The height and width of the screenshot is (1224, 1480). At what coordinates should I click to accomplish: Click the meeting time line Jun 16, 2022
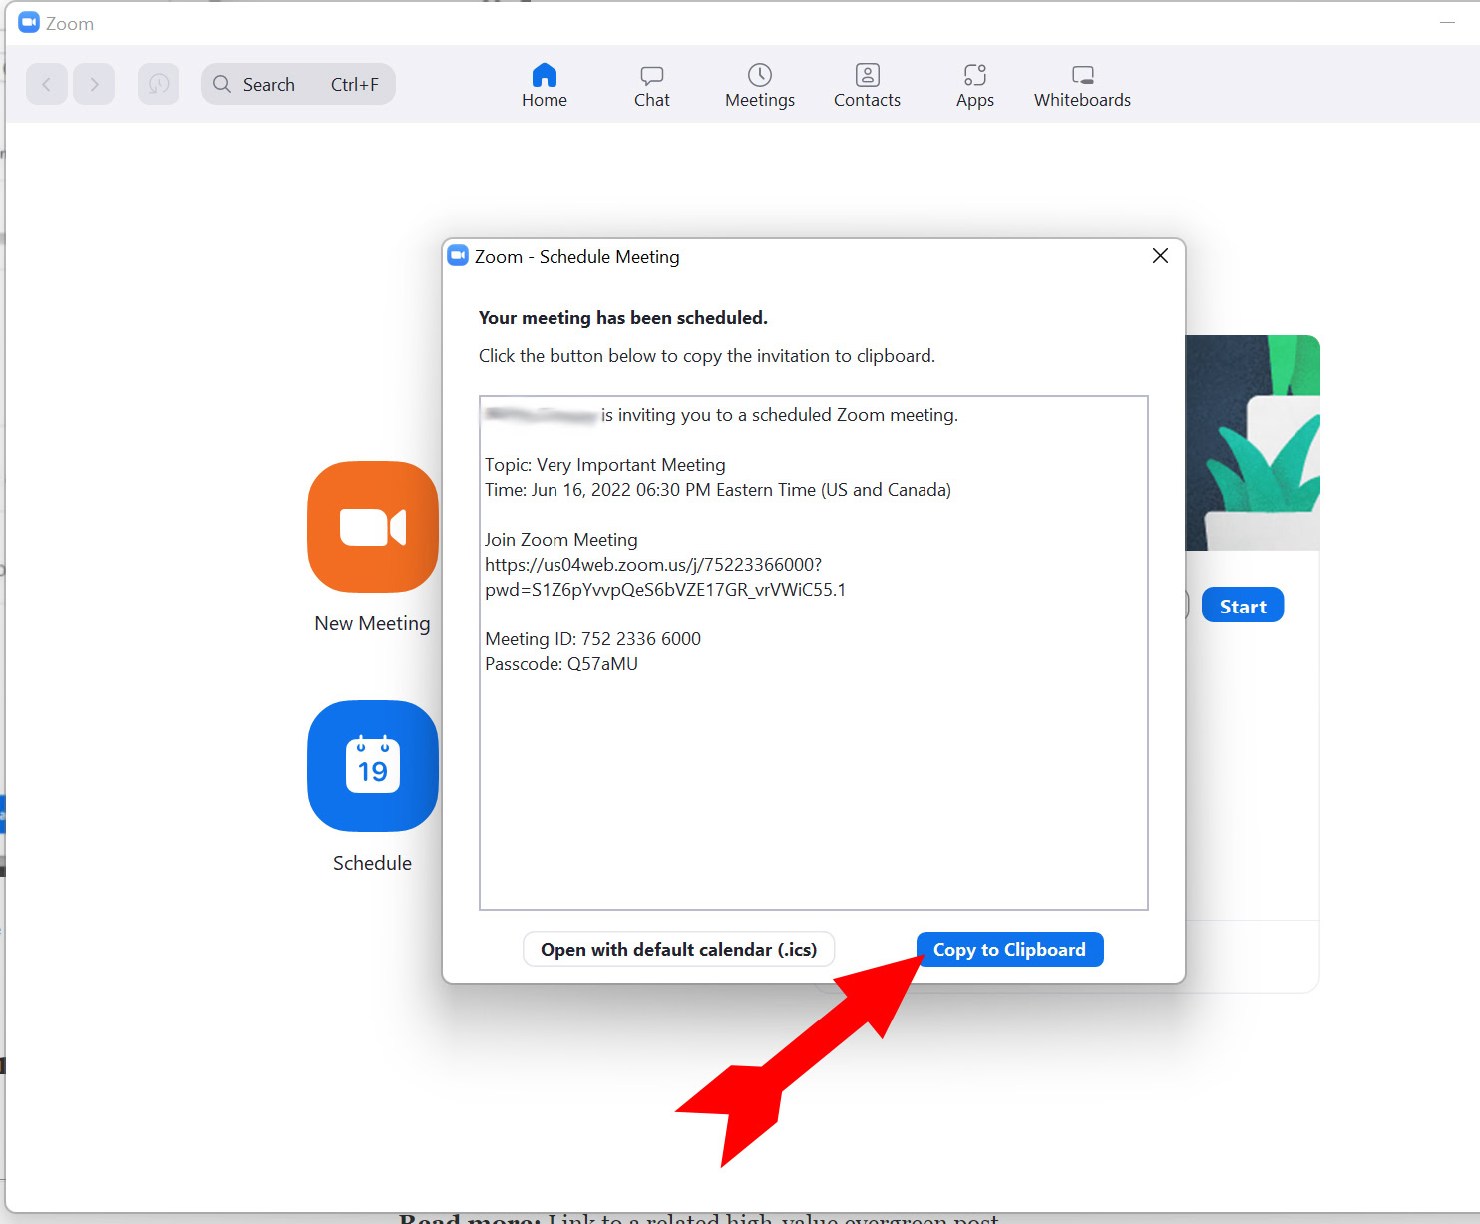[718, 489]
